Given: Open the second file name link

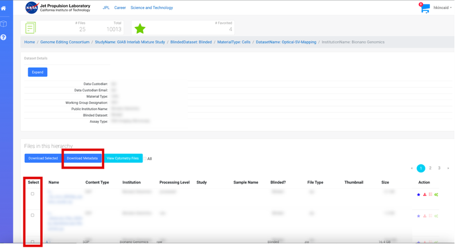Looking at the screenshot, I should 65,221.
